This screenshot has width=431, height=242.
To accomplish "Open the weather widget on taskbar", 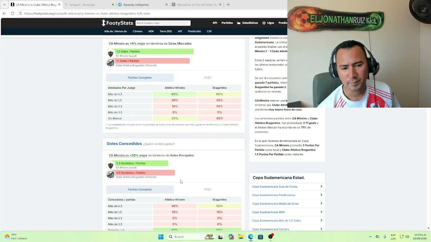I will coord(15,237).
